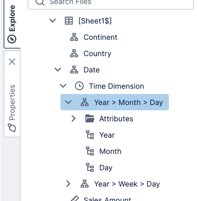Image resolution: width=197 pixels, height=201 pixels.
Task: Click the Year level icon
Action: pos(90,135)
